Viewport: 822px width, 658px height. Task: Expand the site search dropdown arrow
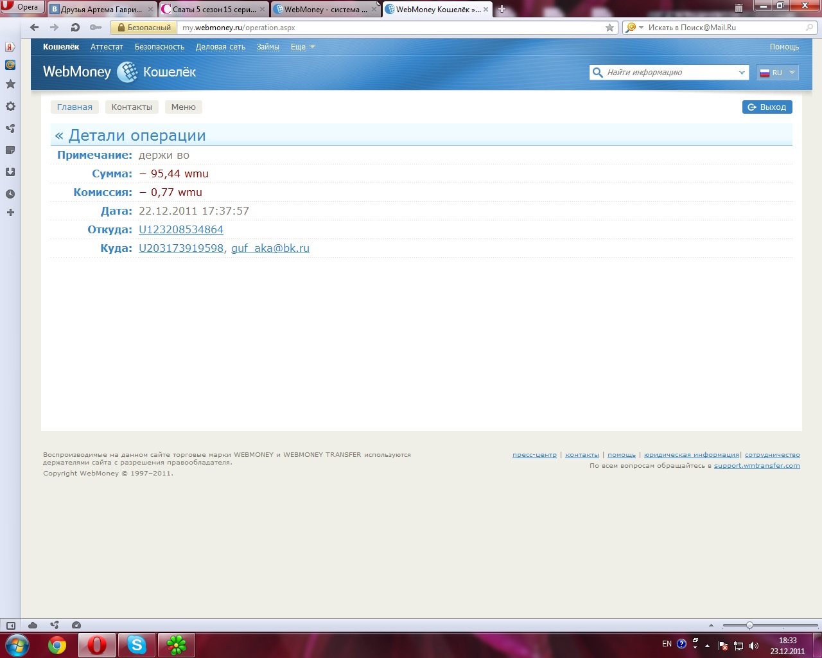point(742,73)
